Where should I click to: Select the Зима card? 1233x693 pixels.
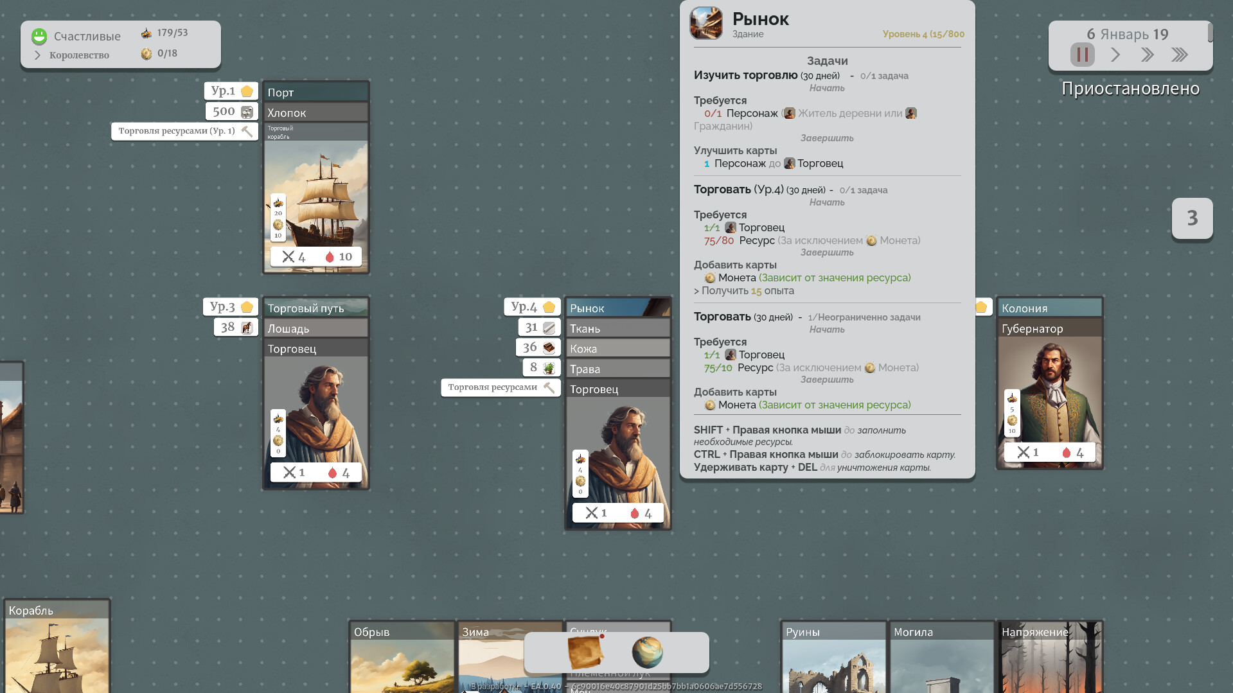(x=492, y=656)
